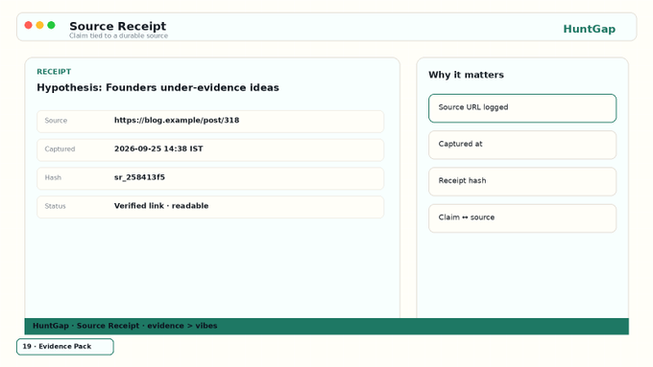Select the 'Receipt hash' card
Viewport: 653px width, 367px height.
pyautogui.click(x=522, y=182)
